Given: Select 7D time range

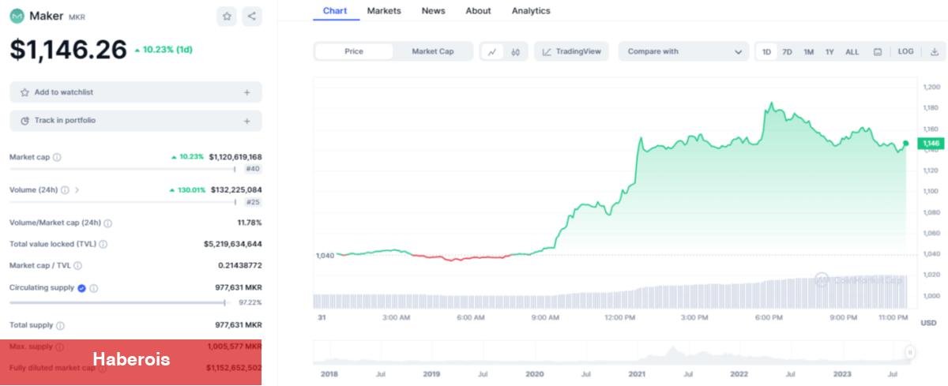Looking at the screenshot, I should coord(787,52).
